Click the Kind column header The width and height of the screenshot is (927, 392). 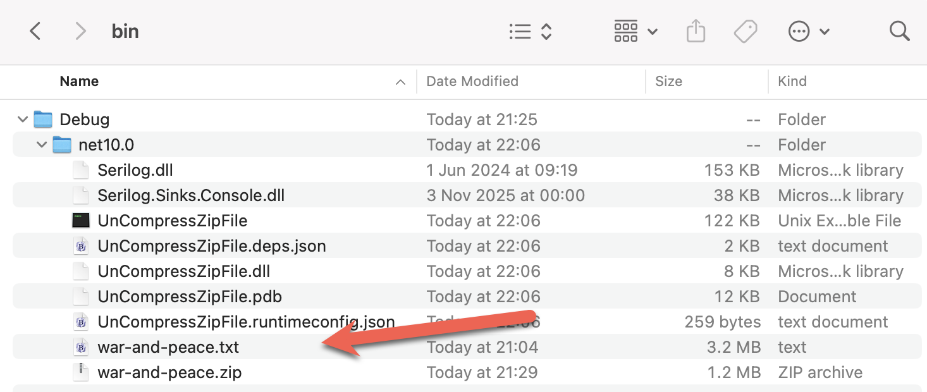(792, 81)
